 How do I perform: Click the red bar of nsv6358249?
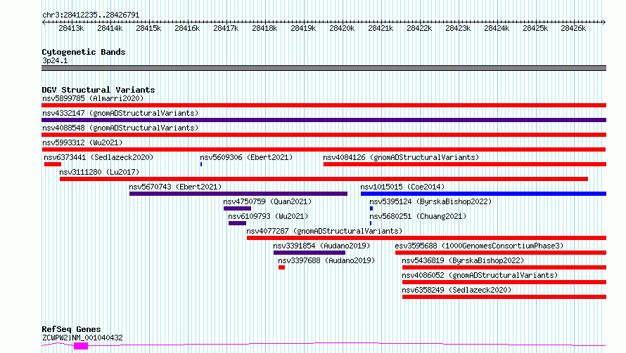(x=504, y=297)
